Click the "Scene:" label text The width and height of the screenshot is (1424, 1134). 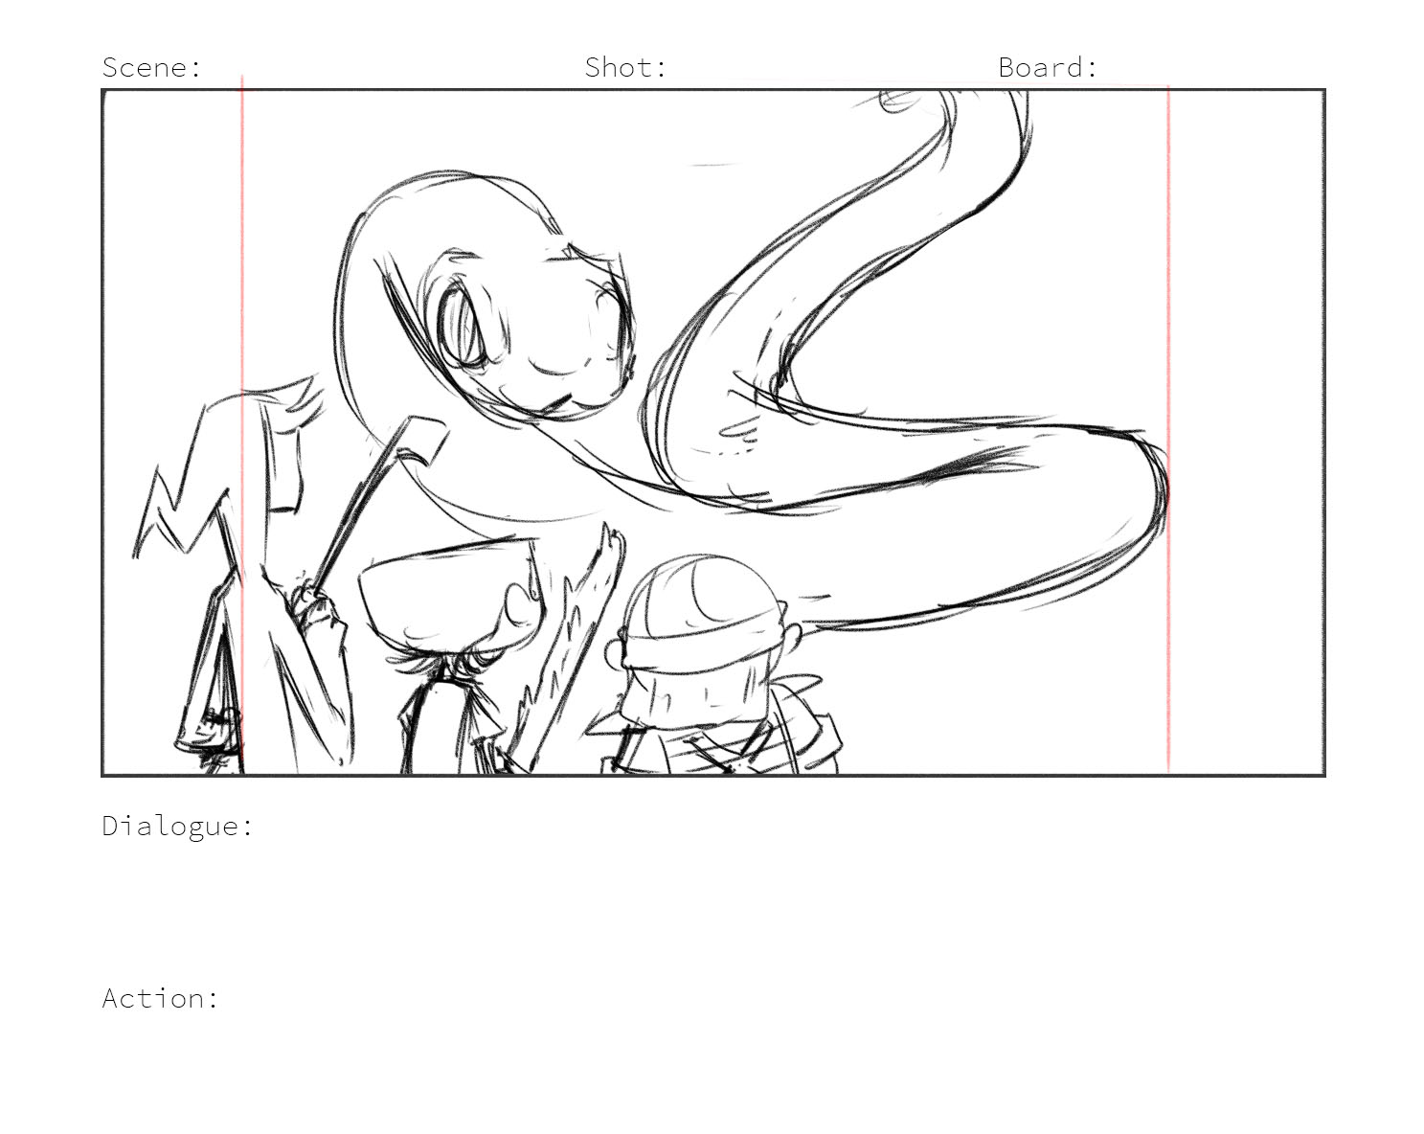152,67
